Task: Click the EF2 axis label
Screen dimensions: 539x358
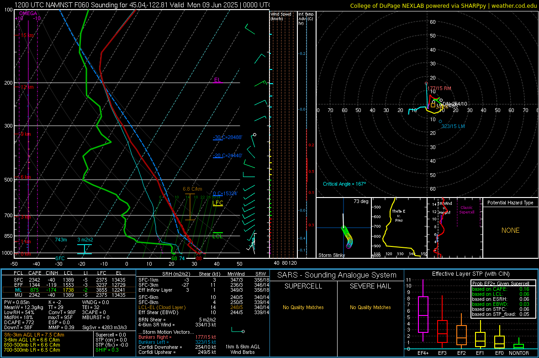Action: 461,353
